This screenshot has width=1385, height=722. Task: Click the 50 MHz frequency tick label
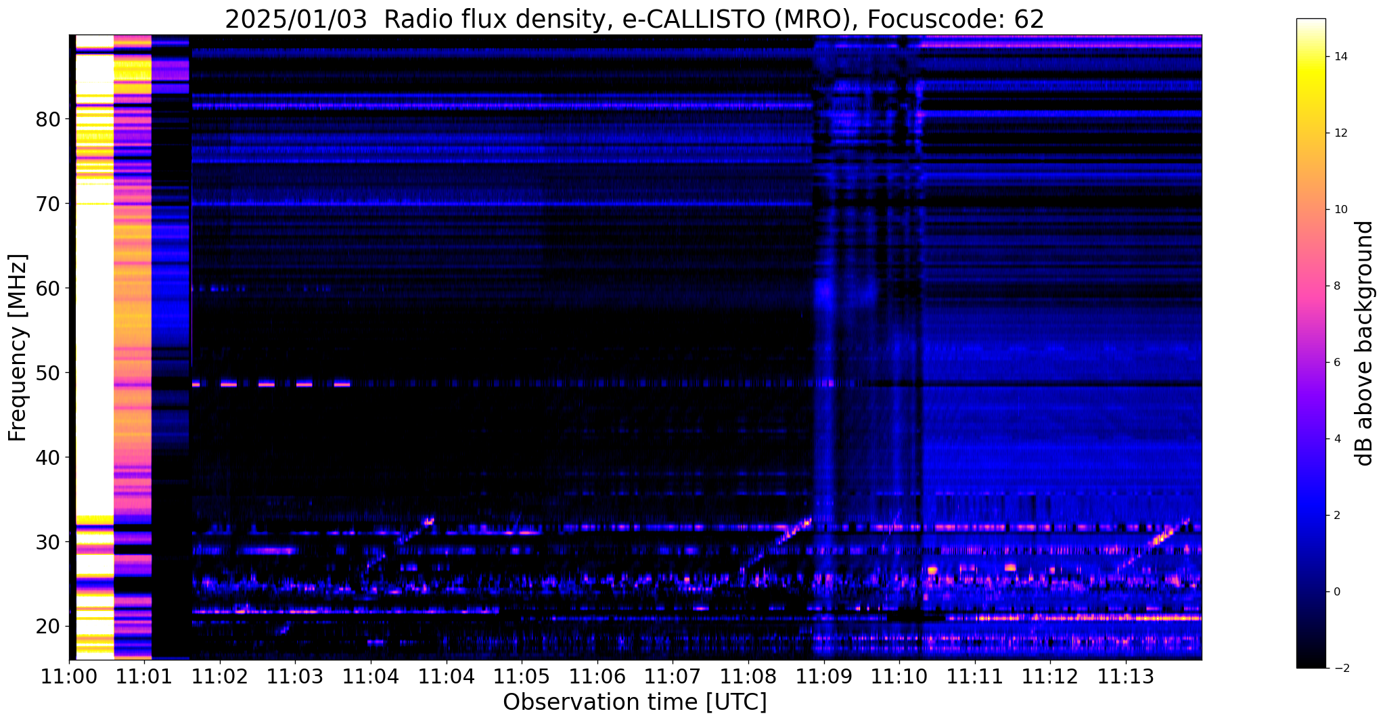tap(47, 373)
